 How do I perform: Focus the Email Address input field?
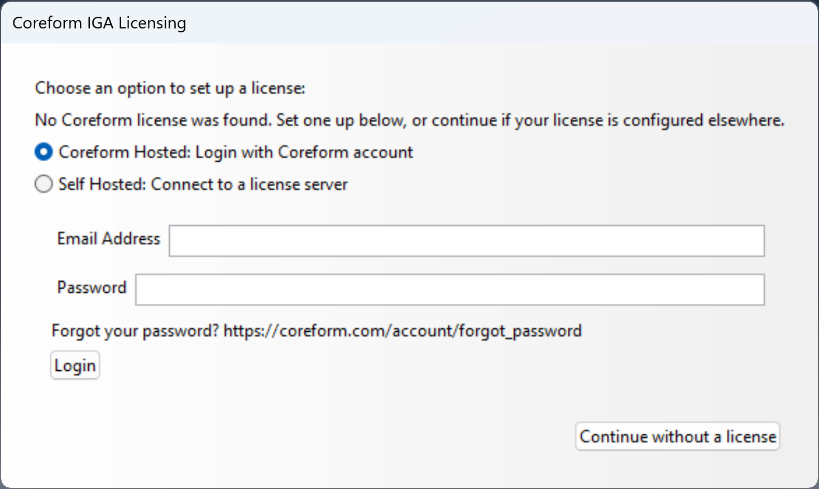pyautogui.click(x=467, y=241)
